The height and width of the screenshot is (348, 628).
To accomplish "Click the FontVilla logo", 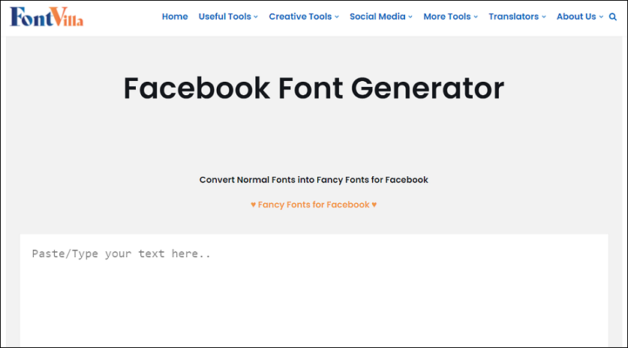I will (47, 16).
